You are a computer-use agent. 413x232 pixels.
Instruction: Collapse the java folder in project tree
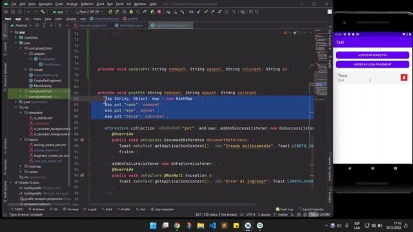[x=15, y=43]
